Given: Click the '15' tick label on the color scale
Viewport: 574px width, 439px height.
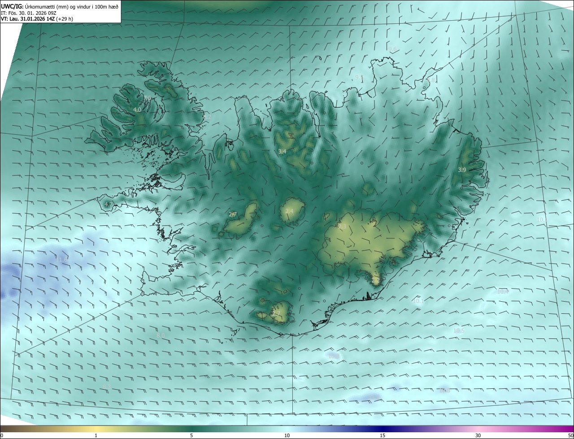Looking at the screenshot, I should (383, 435).
